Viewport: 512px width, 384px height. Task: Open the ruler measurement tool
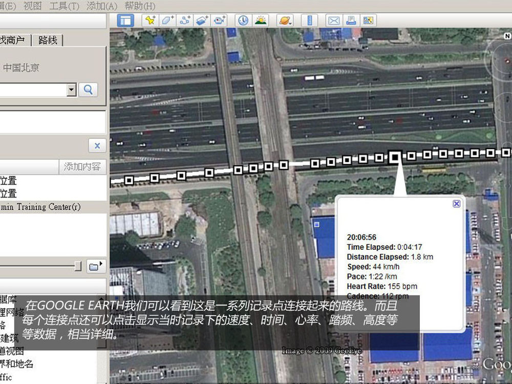(x=310, y=20)
